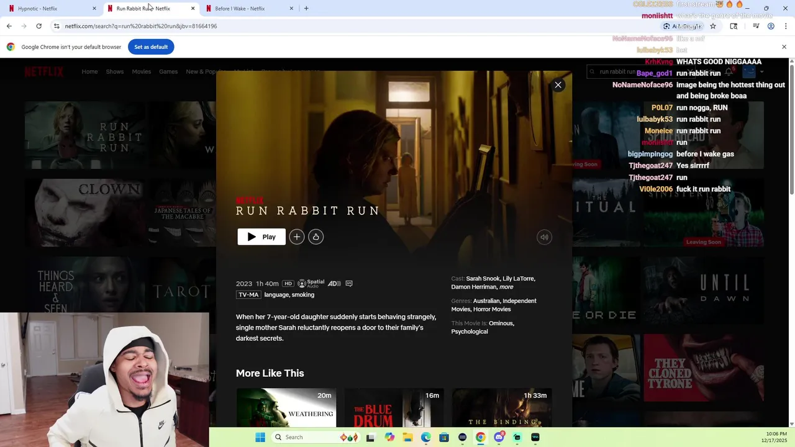Image resolution: width=795 pixels, height=447 pixels.
Task: Open Damon Herriman cast link
Action: point(474,287)
